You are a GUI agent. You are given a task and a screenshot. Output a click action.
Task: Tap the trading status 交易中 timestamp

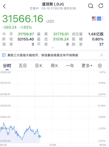[x=53, y=8]
